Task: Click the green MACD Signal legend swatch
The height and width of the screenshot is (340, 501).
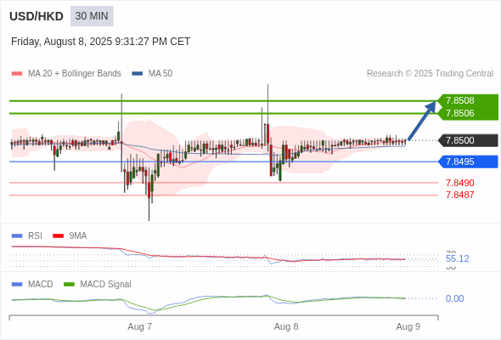Action: pos(69,285)
